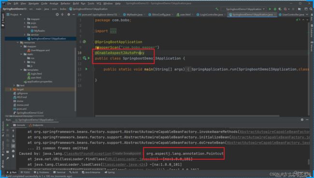Image resolution: width=314 pixels, height=178 pixels.
Task: Open TODO tool window button
Action: click(x=25, y=172)
